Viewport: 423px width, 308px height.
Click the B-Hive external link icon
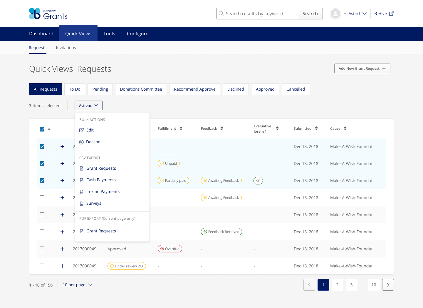point(392,13)
